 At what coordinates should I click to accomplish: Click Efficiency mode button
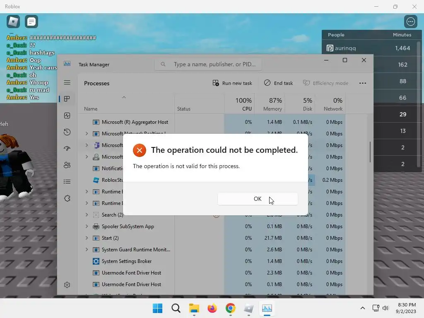click(x=325, y=83)
